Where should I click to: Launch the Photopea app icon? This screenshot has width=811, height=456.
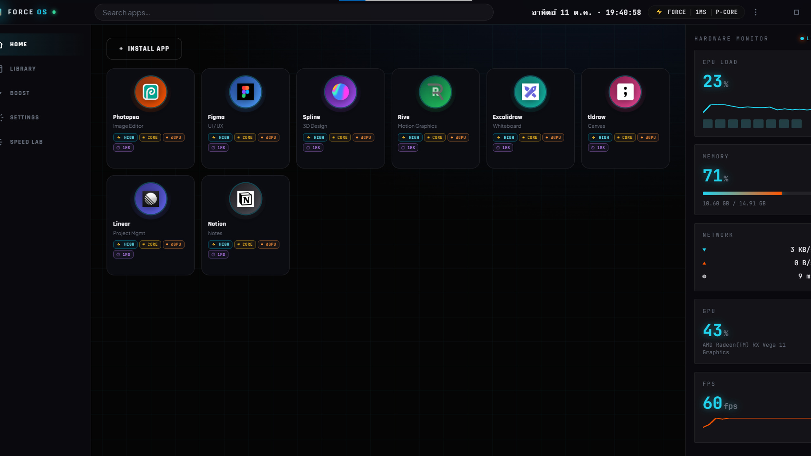(x=150, y=92)
